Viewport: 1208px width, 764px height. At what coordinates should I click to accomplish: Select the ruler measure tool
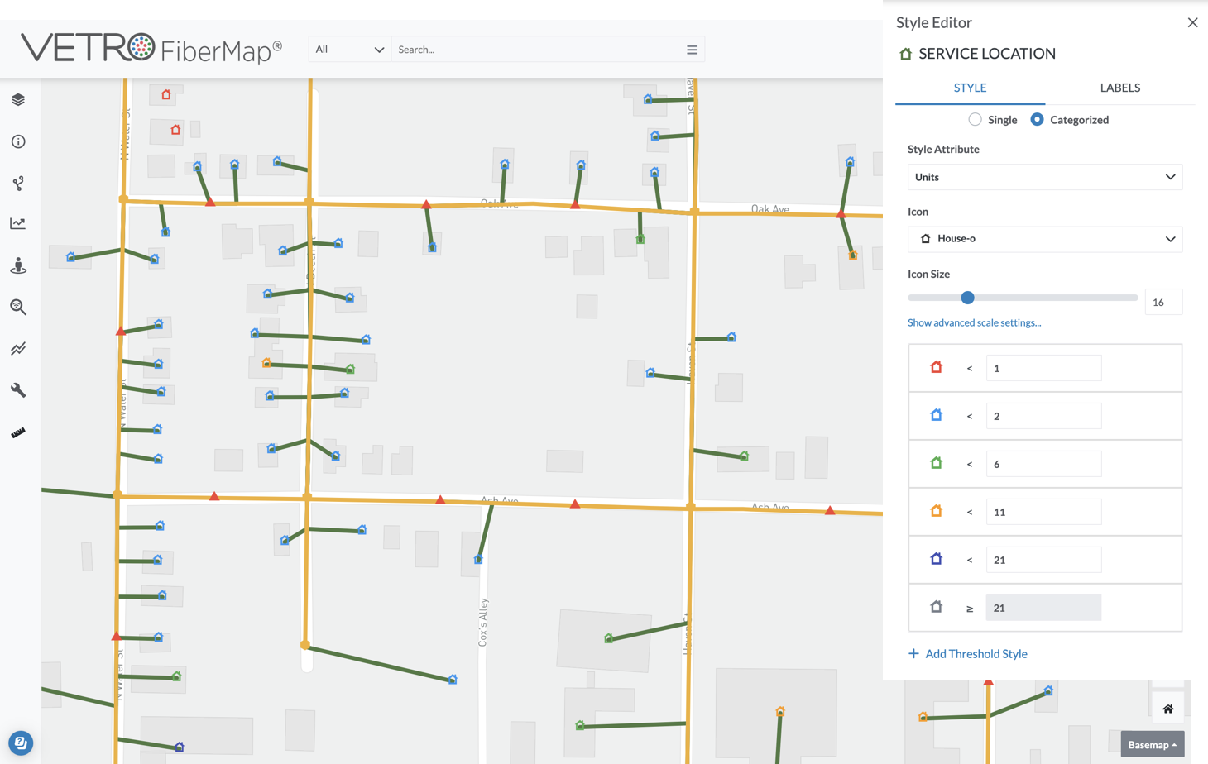(x=18, y=432)
